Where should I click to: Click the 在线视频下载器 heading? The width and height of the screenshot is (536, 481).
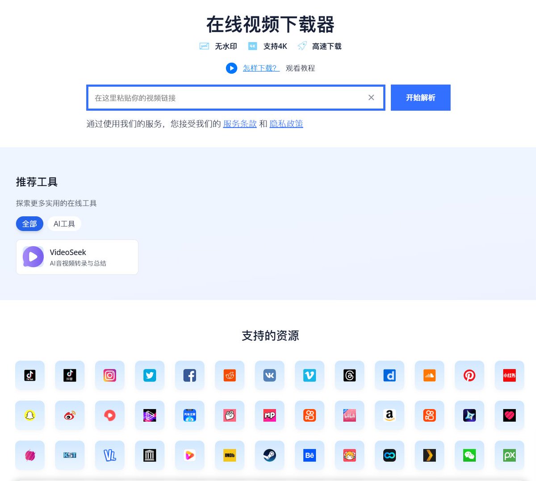click(x=270, y=25)
